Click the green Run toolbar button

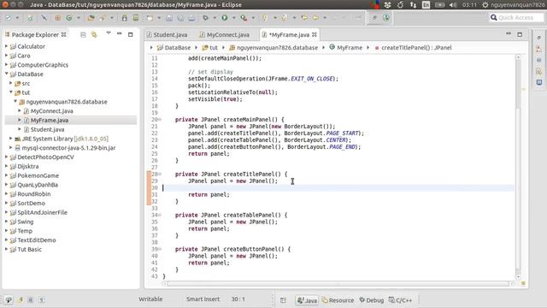(225, 17)
